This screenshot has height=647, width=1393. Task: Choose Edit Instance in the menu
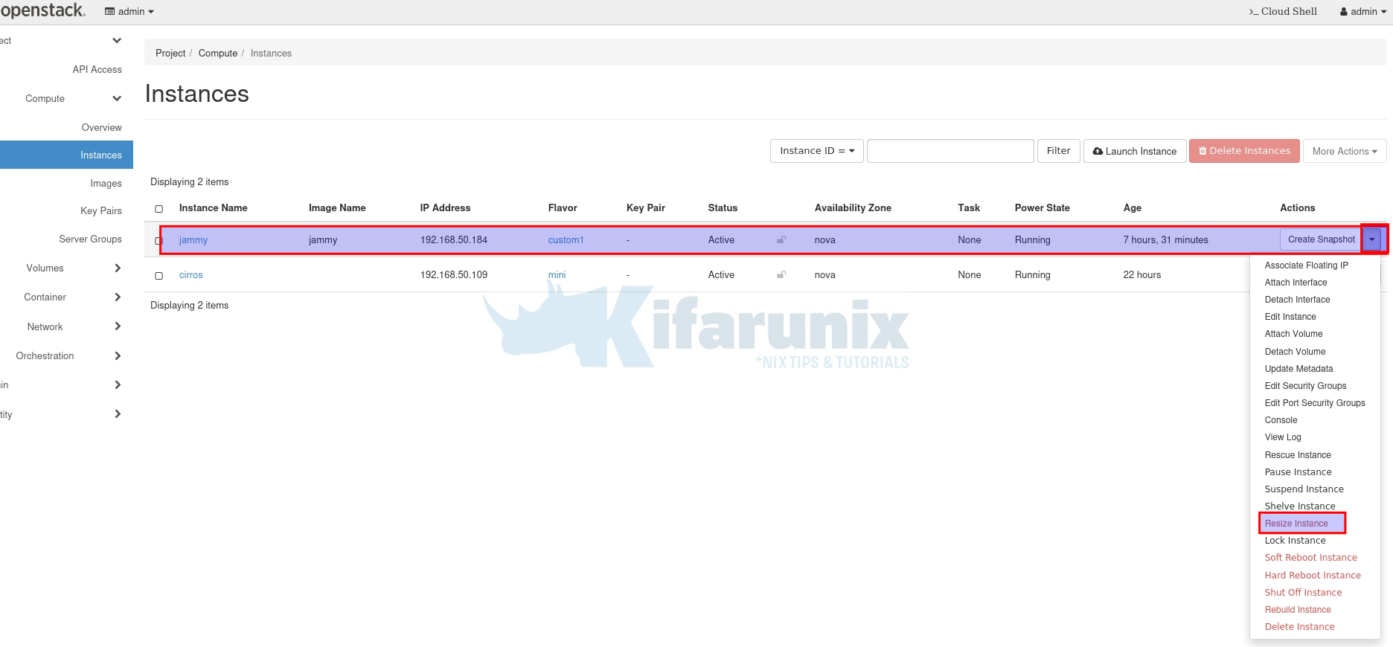click(1290, 317)
